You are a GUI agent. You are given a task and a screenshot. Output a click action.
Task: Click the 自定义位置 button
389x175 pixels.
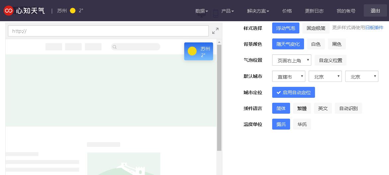click(331, 60)
